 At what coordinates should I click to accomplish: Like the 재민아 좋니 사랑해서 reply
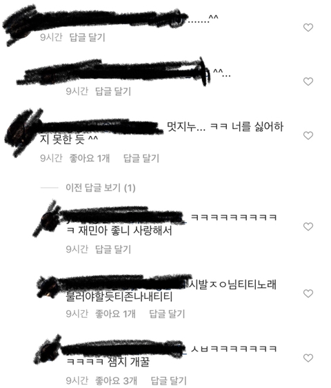[308, 226]
